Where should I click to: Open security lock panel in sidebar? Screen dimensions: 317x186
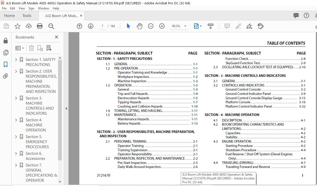tap(5, 41)
